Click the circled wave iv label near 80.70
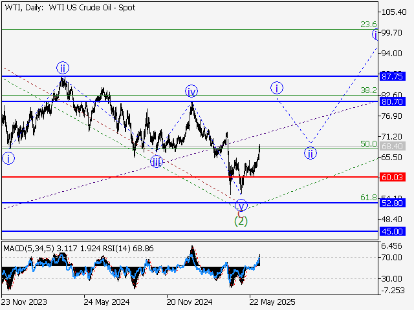Image resolution: width=414 pixels, height=310 pixels. tap(191, 90)
